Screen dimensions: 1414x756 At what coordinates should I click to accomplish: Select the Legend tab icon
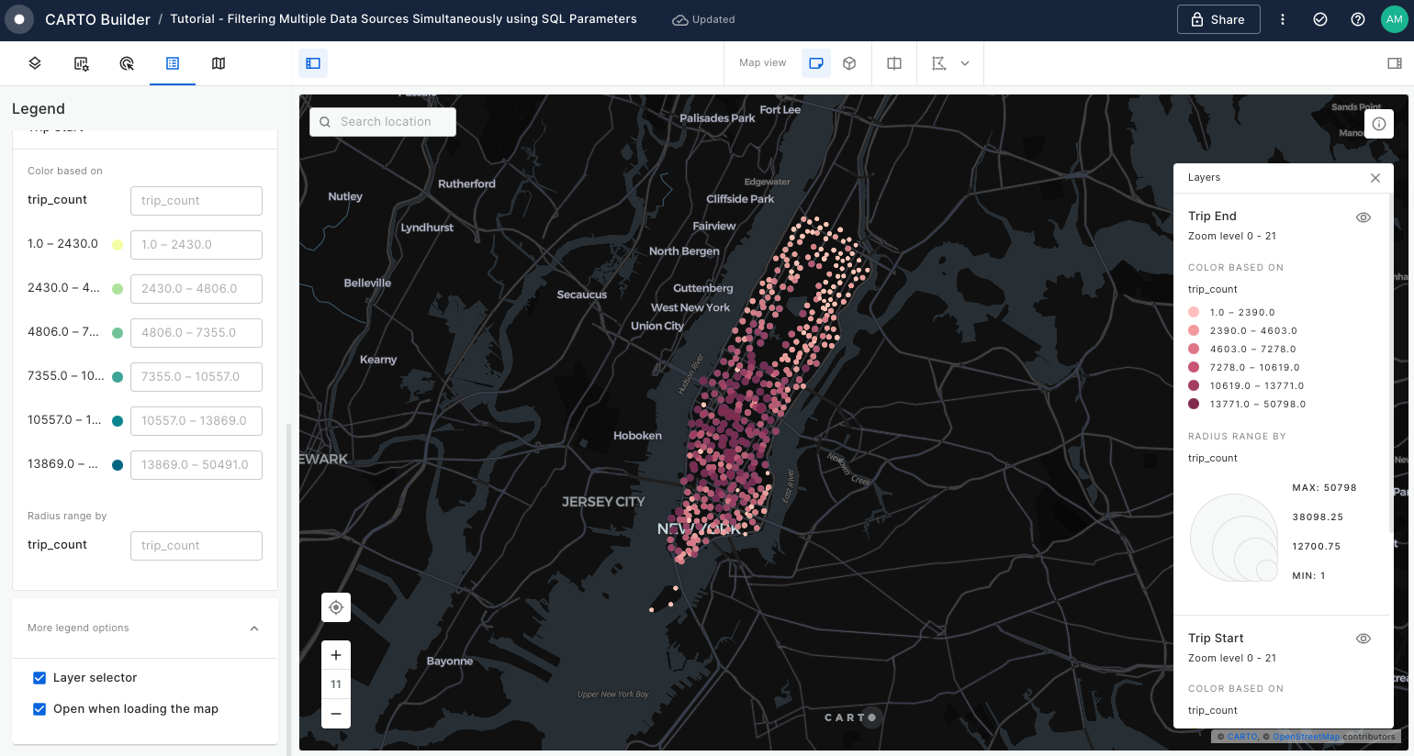pyautogui.click(x=173, y=63)
